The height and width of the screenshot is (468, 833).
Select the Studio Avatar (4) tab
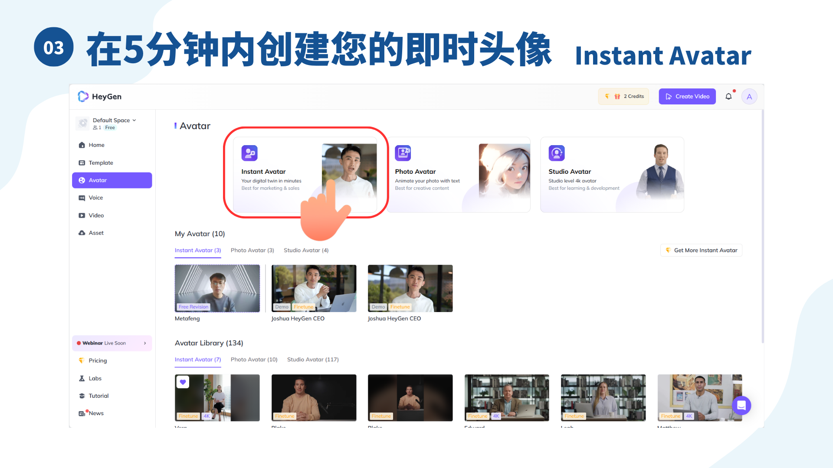306,250
